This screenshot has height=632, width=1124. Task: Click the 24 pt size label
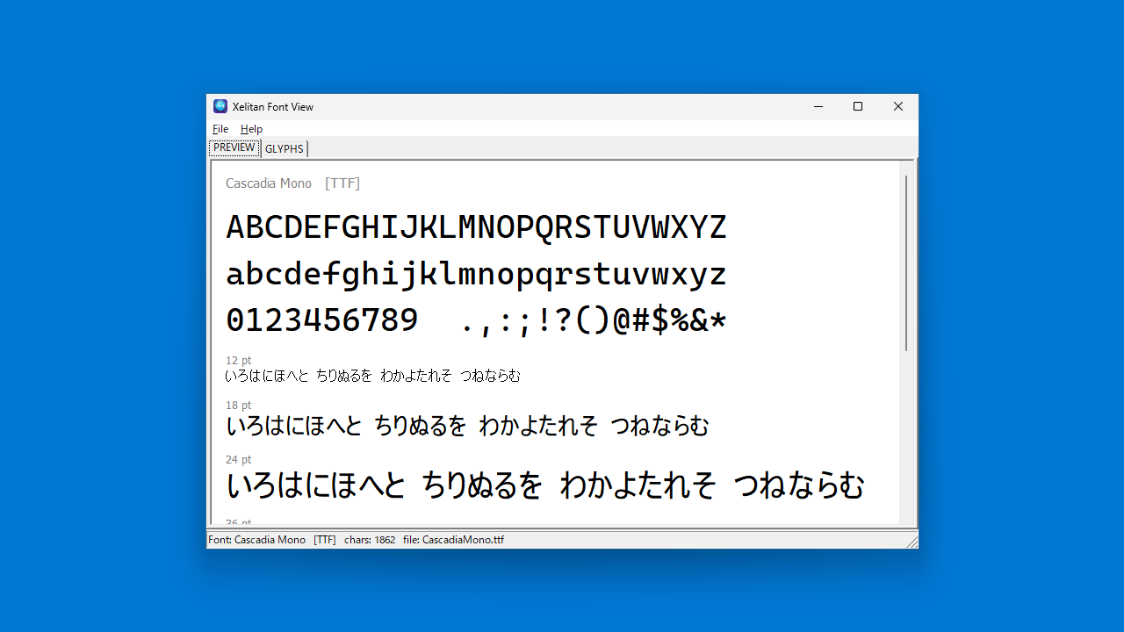tap(238, 460)
